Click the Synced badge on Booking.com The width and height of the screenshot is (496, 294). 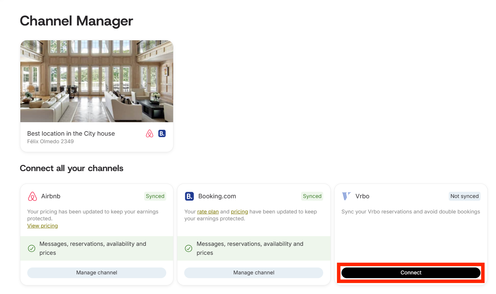click(x=312, y=196)
